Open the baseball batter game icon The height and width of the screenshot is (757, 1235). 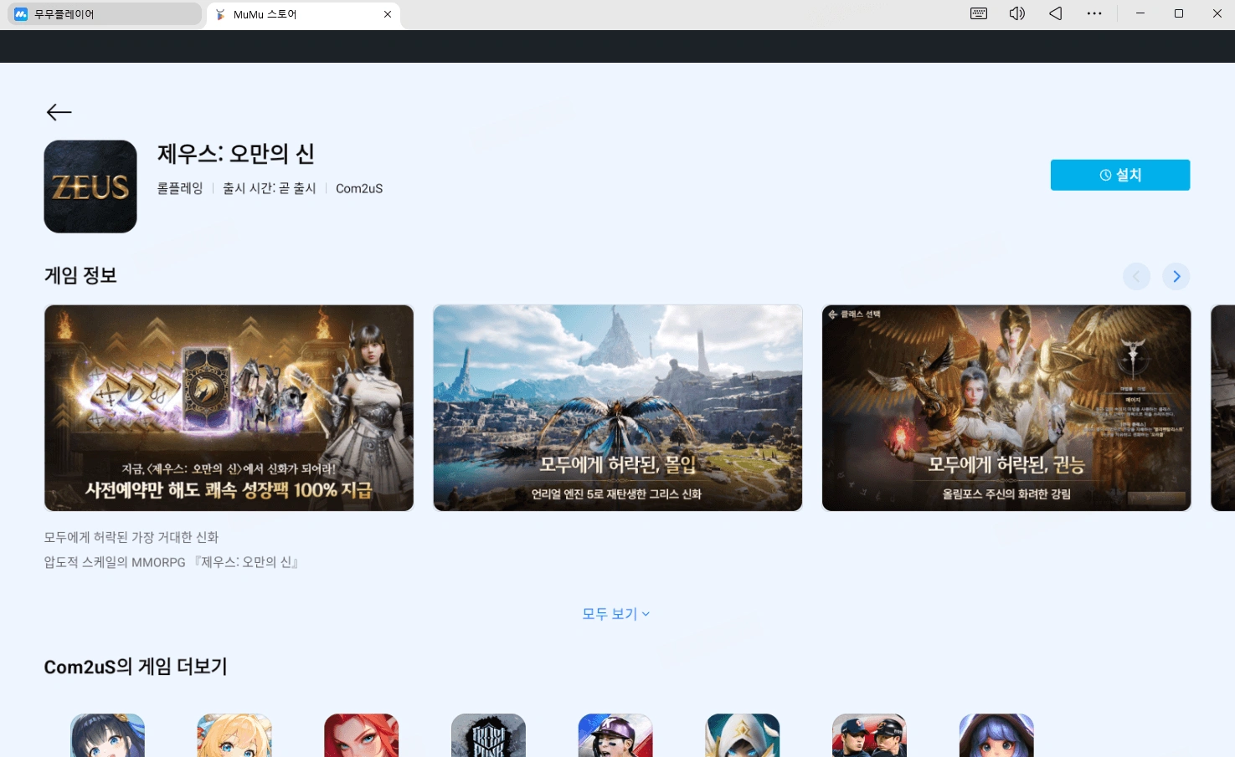point(615,735)
